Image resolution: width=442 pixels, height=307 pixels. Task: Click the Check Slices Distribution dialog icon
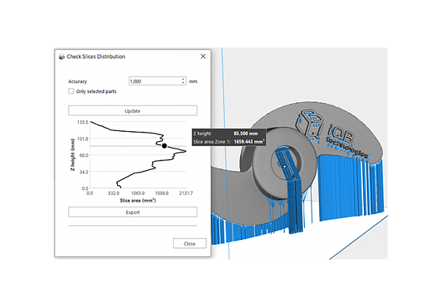coord(60,57)
